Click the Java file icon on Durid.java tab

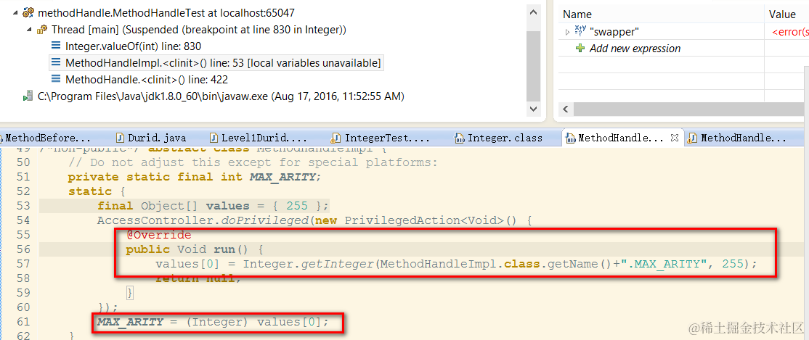point(121,138)
